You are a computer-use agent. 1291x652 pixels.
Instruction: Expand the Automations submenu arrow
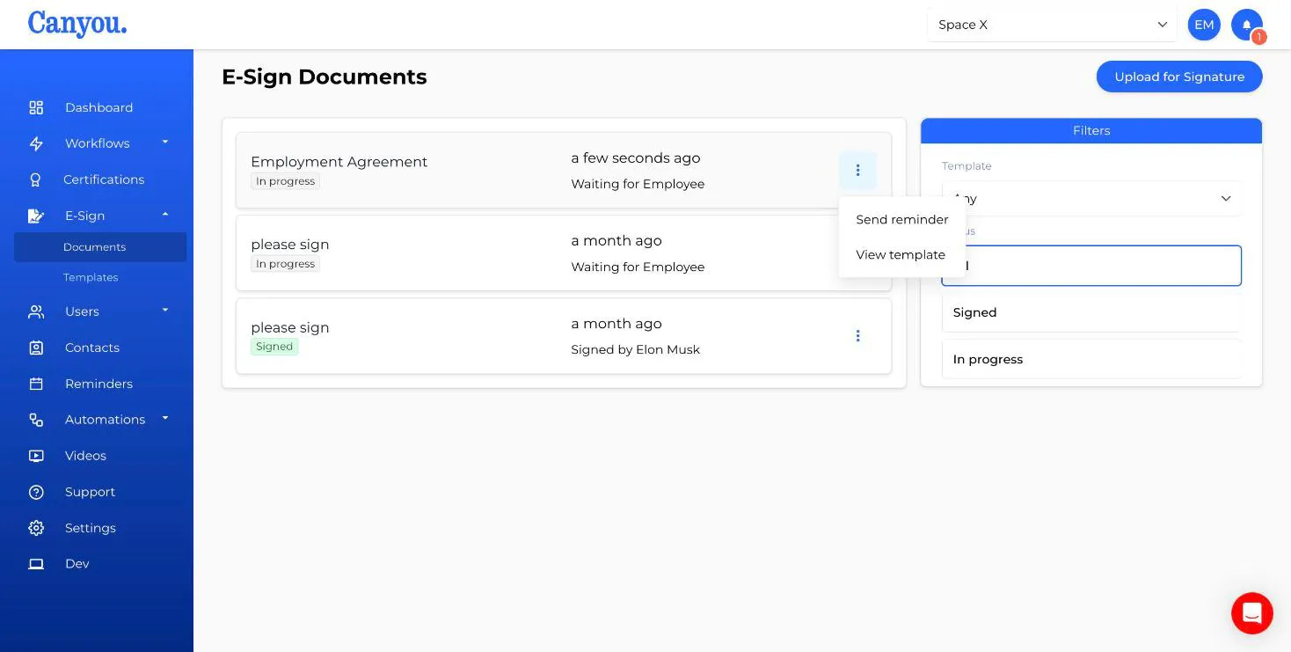point(165,419)
